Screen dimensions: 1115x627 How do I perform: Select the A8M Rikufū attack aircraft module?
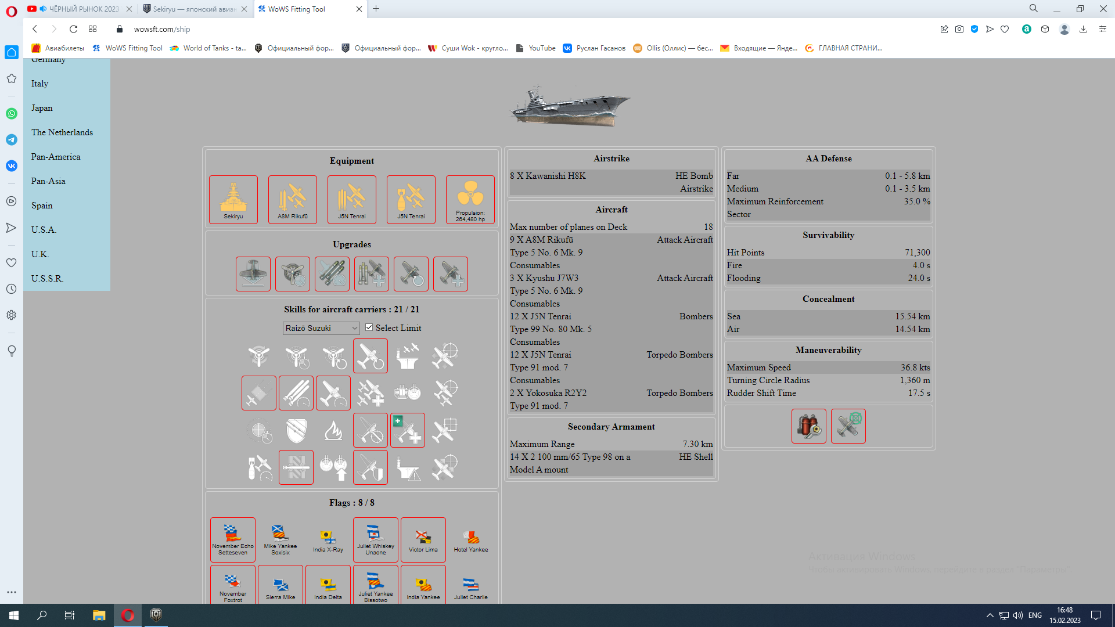(x=293, y=200)
